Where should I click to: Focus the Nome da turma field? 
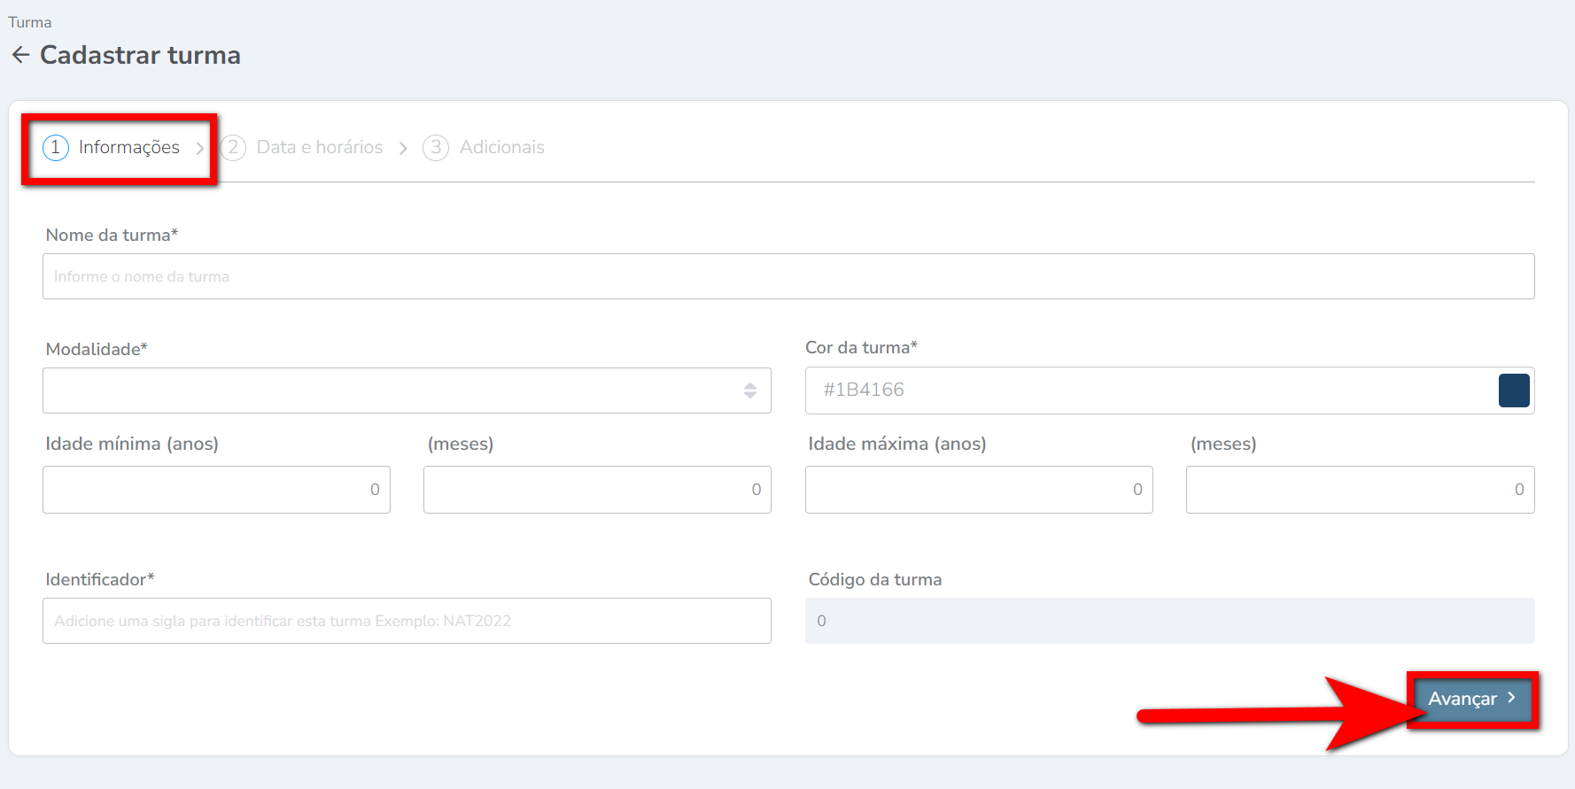[787, 276]
